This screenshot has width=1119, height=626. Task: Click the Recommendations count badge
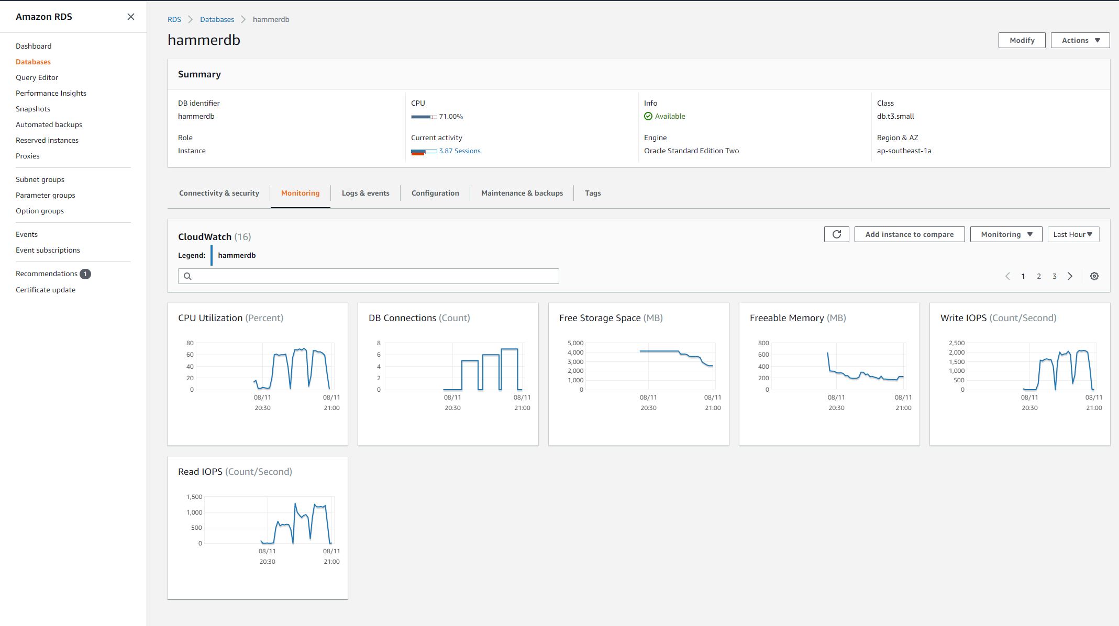pyautogui.click(x=85, y=274)
